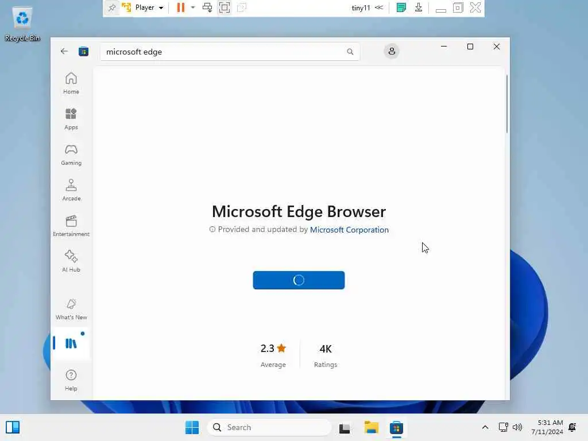Click the search magnifier in Store search box
The height and width of the screenshot is (441, 588).
350,52
